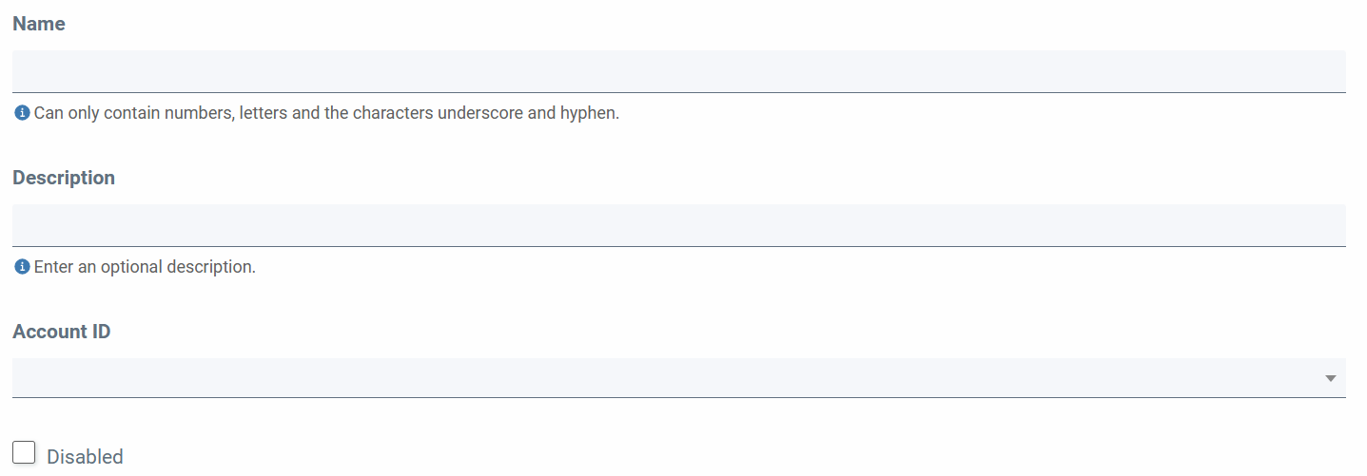Click the Name field label
The height and width of the screenshot is (476, 1367).
[39, 24]
